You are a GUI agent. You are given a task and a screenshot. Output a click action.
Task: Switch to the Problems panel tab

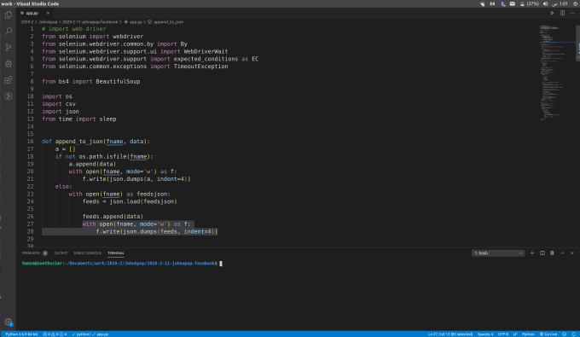(34, 253)
